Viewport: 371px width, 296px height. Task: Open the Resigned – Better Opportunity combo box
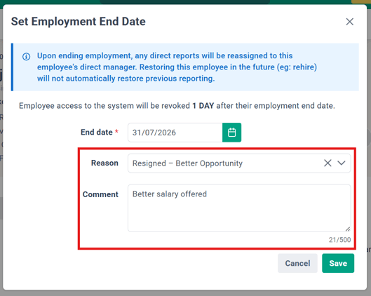[239, 163]
